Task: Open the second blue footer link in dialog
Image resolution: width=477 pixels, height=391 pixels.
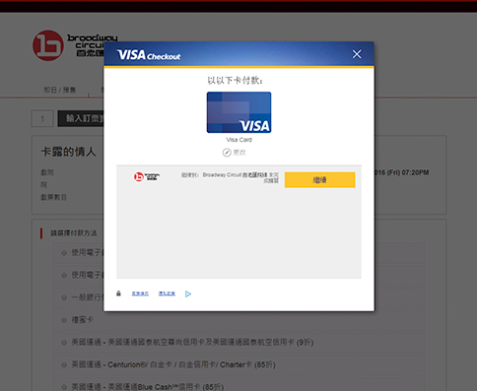Action: click(167, 293)
